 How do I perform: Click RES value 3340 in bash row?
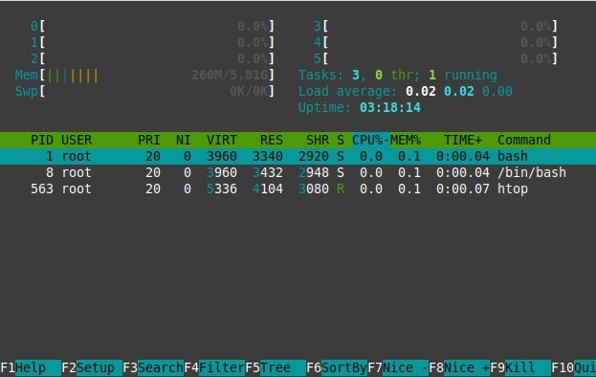pos(268,156)
